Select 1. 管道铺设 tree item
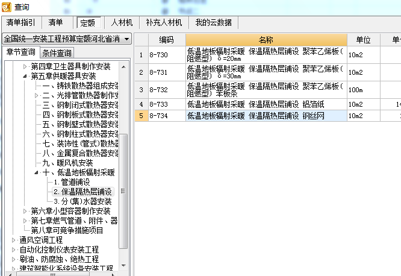The image size is (401, 276). click(x=72, y=182)
